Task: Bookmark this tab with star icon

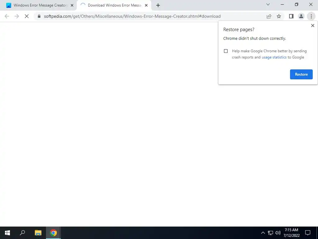Action: coord(279,16)
